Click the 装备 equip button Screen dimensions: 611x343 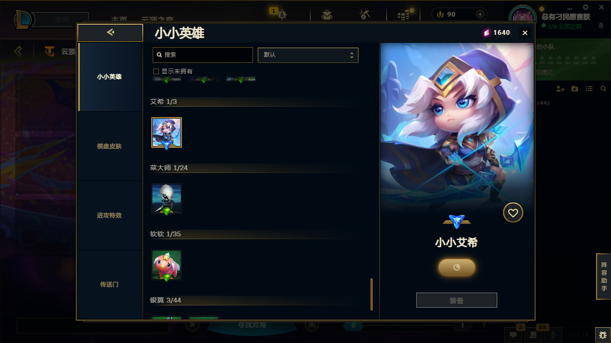[x=457, y=300]
